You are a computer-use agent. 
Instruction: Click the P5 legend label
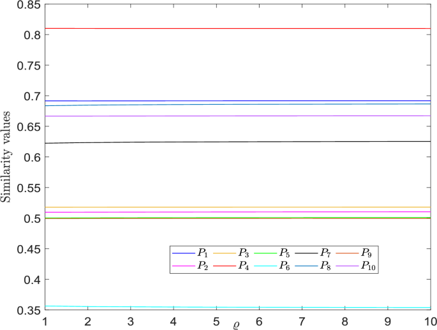point(285,253)
